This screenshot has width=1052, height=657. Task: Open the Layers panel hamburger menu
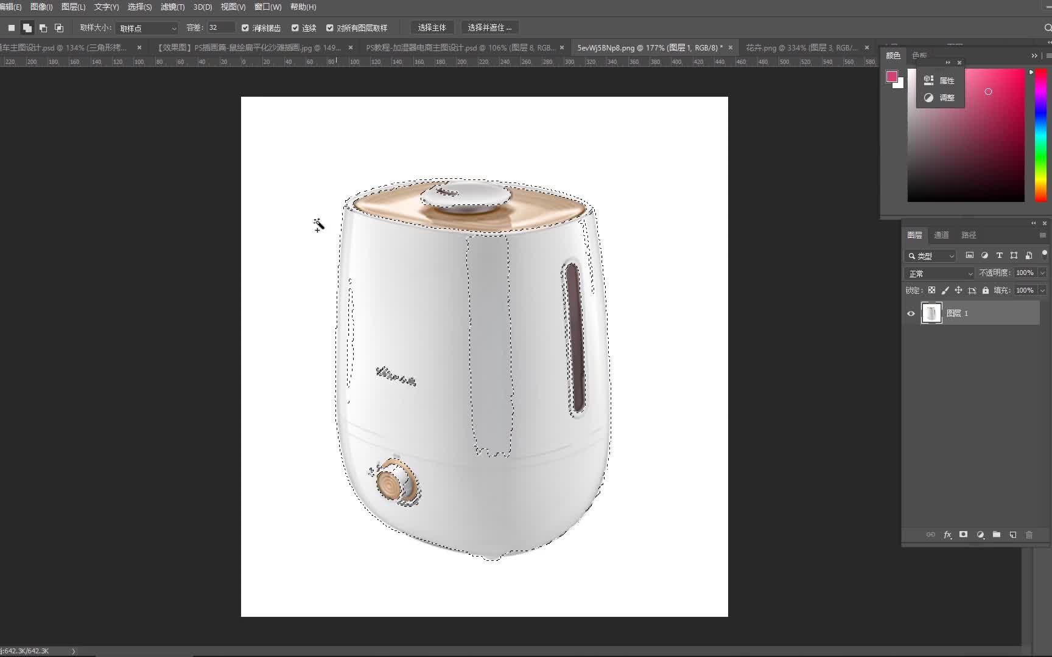1042,235
